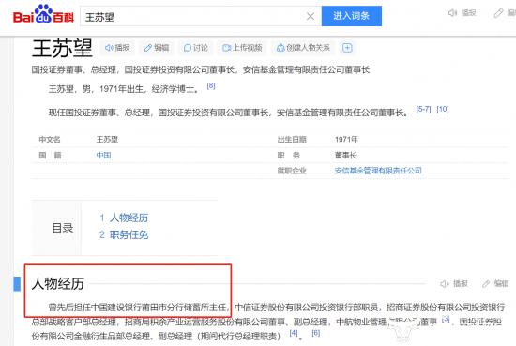Open the 中国 nationality link
This screenshot has width=516, height=346.
pyautogui.click(x=103, y=155)
